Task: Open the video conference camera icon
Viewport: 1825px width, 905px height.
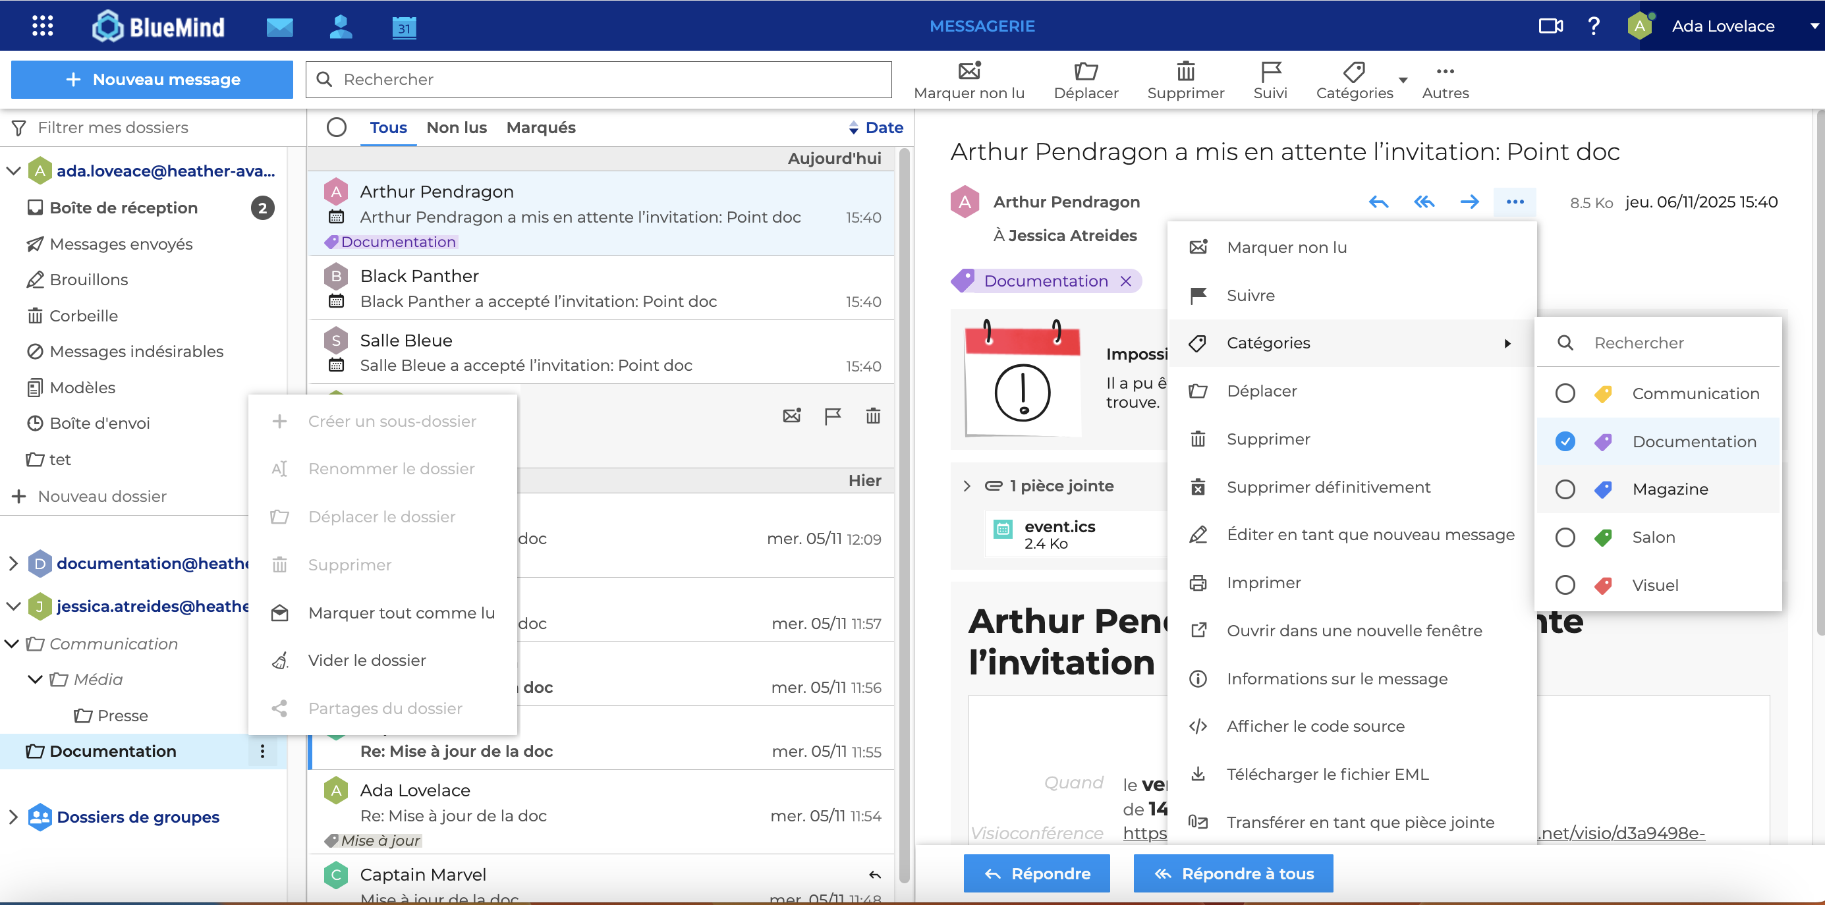Action: pos(1550,26)
